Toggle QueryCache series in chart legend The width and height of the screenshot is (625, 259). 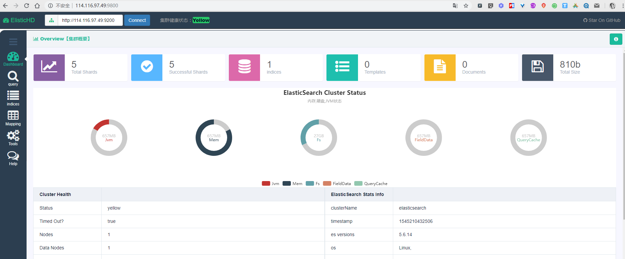(x=371, y=183)
